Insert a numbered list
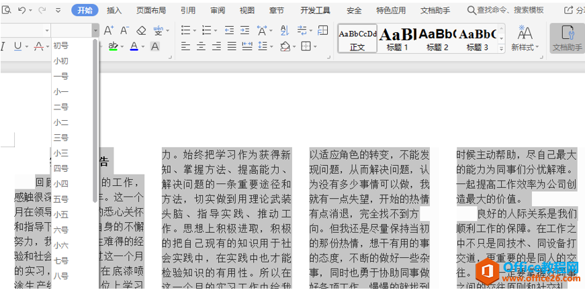The image size is (585, 290). 207,30
